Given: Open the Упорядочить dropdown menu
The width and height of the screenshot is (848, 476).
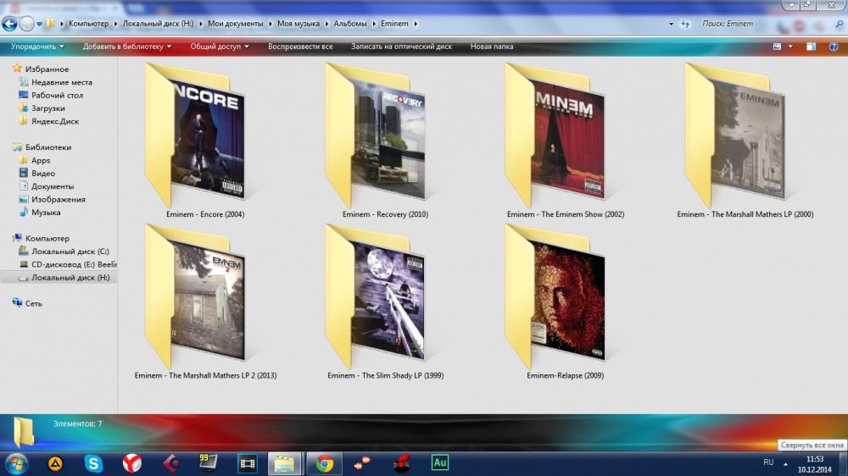Looking at the screenshot, I should point(37,47).
